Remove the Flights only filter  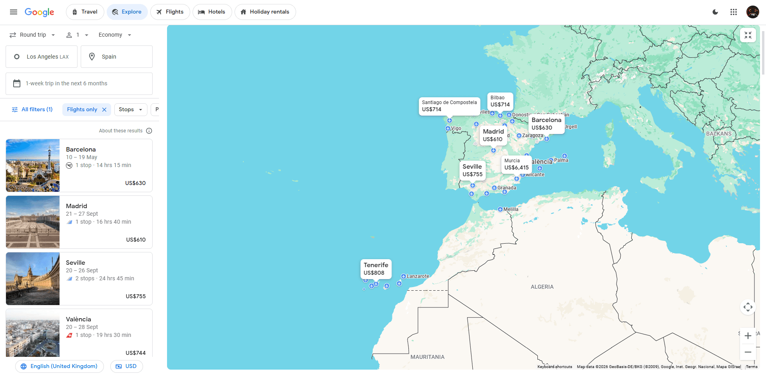(104, 110)
